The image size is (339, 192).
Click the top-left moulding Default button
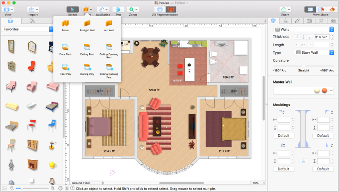[284, 136]
